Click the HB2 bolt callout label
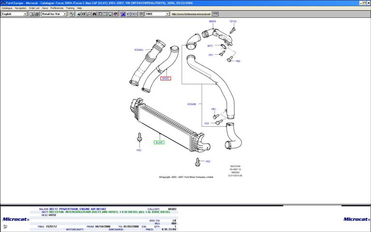The image size is (371, 232). click(x=238, y=61)
